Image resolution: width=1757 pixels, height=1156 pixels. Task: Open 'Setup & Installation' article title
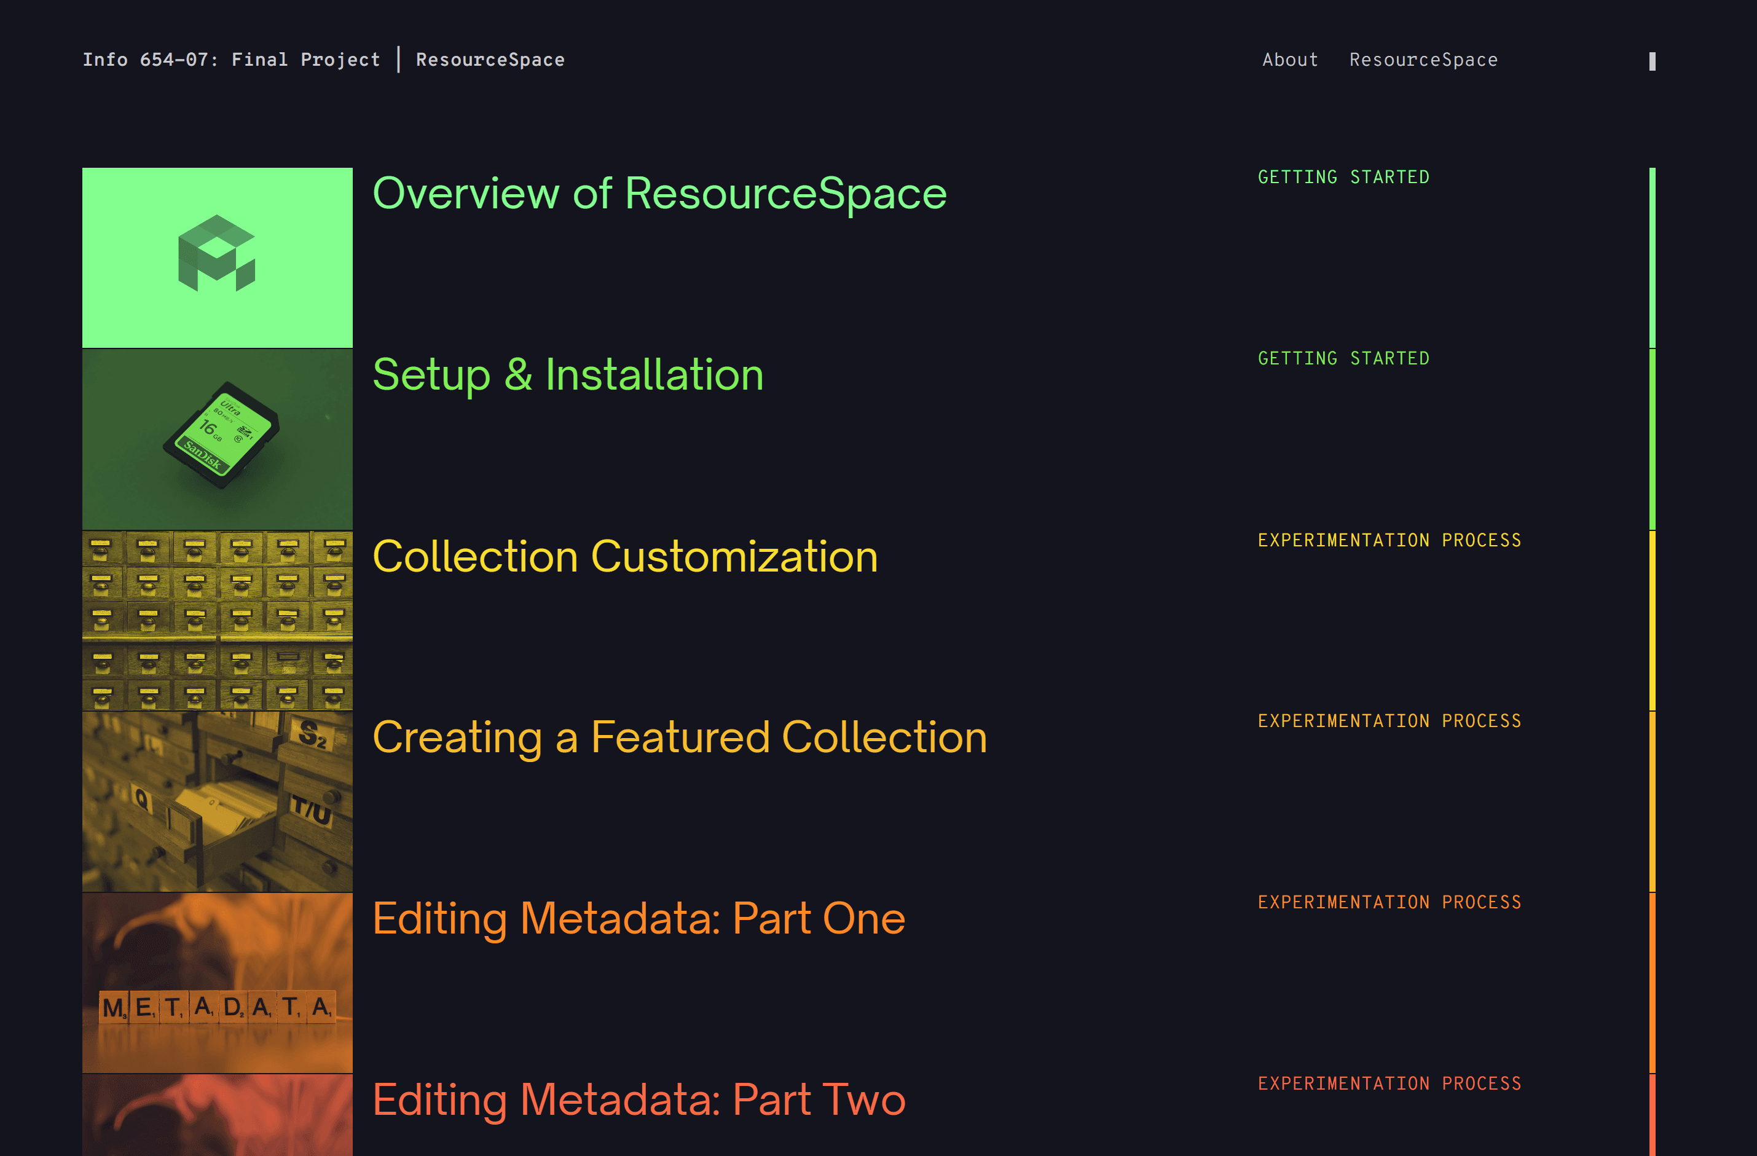[x=568, y=375]
